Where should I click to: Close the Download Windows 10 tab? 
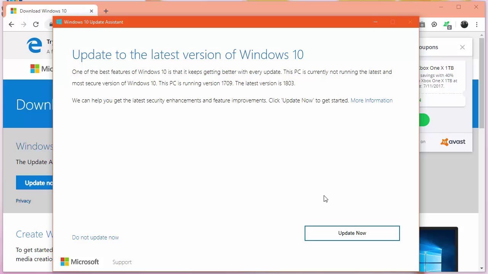click(x=91, y=11)
